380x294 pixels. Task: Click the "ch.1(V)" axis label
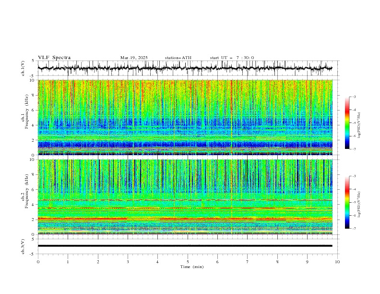pos(23,68)
